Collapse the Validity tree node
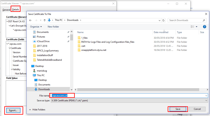The width and height of the screenshot is (210, 116). pos(11,69)
